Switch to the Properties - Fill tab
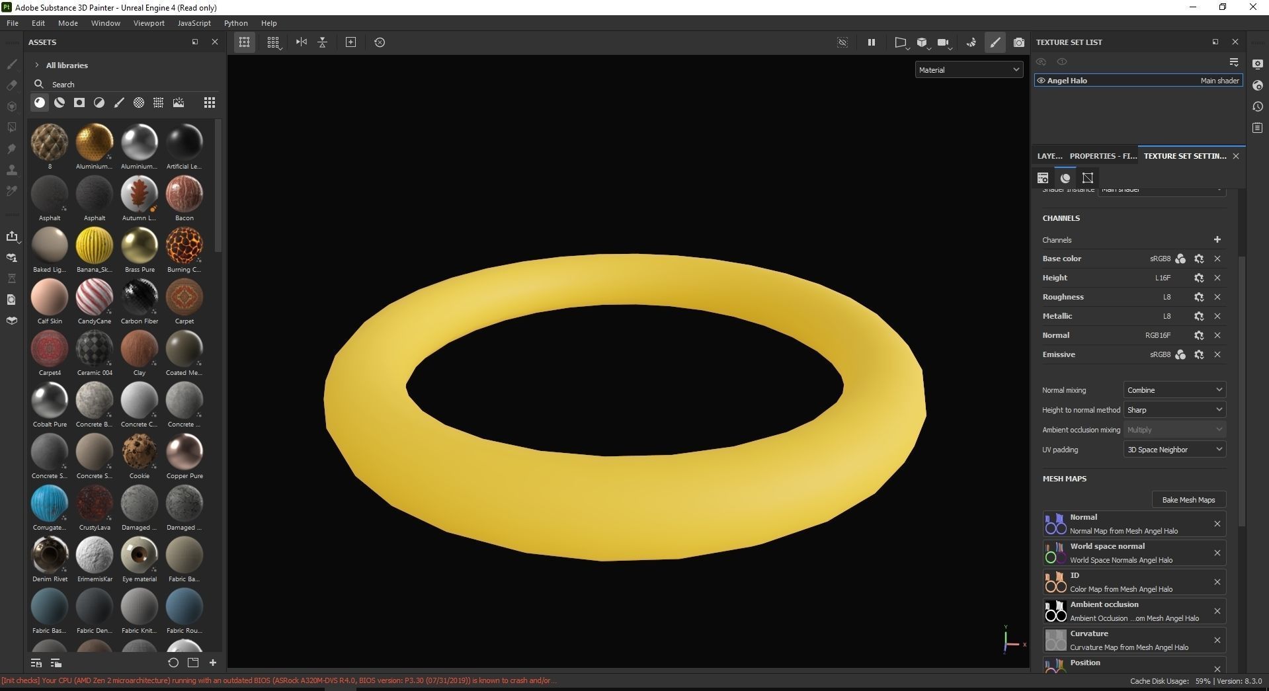Viewport: 1269px width, 691px height. tap(1103, 156)
